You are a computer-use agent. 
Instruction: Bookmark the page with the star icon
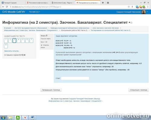click(x=129, y=7)
